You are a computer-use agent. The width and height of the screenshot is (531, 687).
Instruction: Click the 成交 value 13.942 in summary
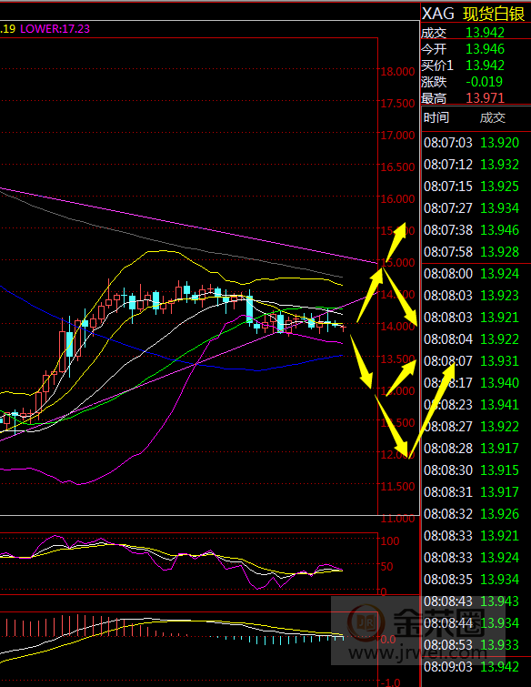485,33
